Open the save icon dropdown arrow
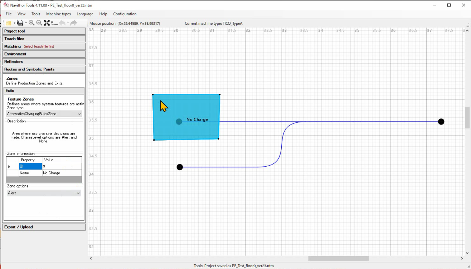Image resolution: width=471 pixels, height=269 pixels. coord(26,23)
